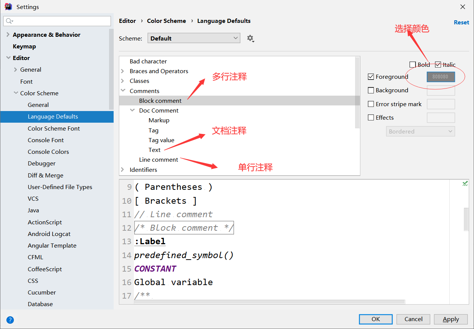
Task: Expand the Identifiers group
Action: [x=123, y=170]
